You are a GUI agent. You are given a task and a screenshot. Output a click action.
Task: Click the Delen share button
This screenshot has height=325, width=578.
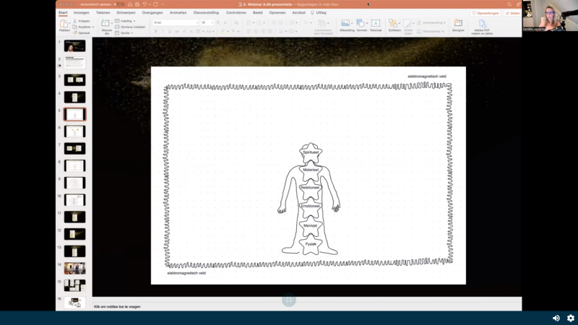(x=512, y=13)
